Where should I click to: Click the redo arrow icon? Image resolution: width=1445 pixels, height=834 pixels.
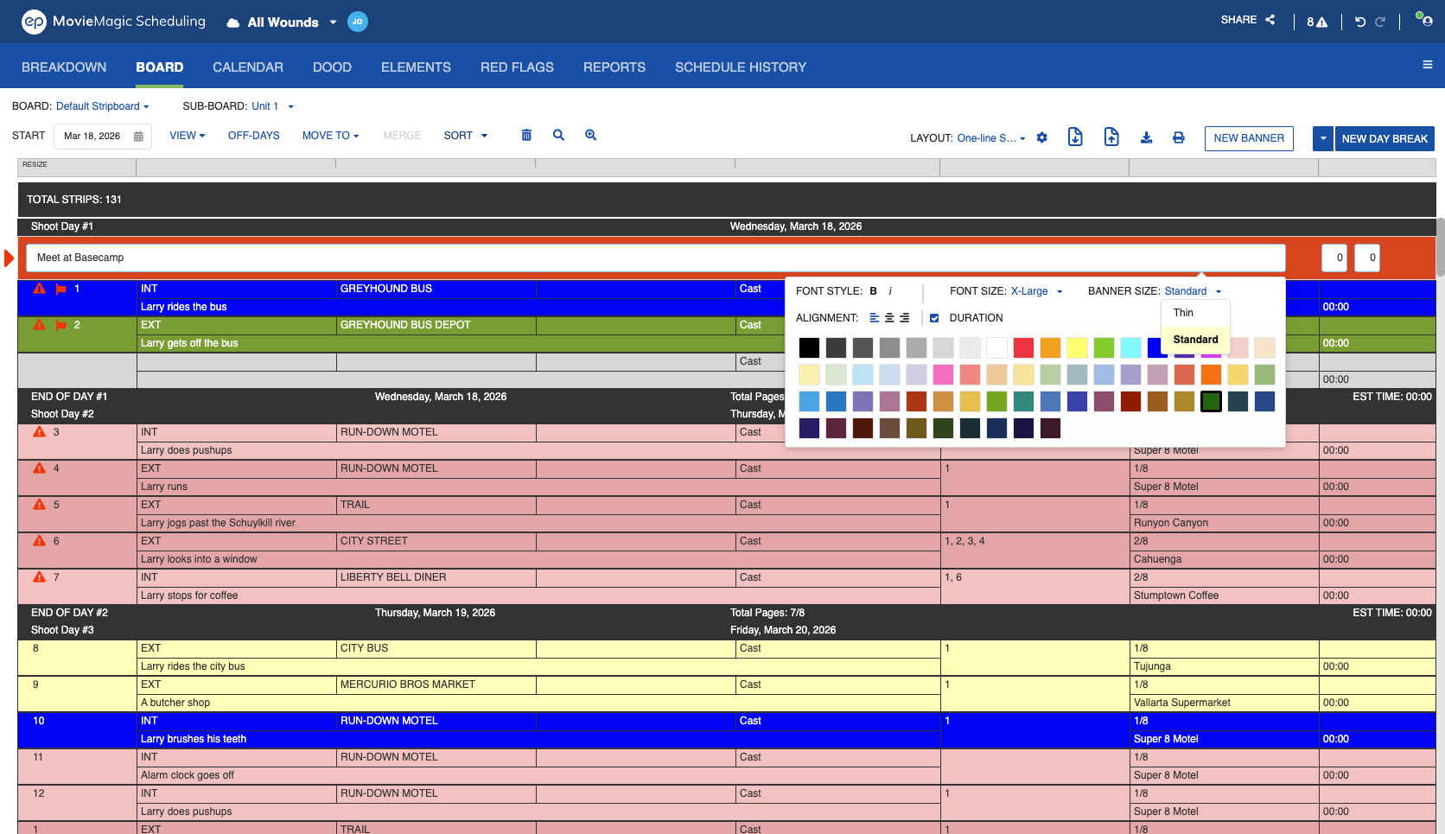point(1380,22)
